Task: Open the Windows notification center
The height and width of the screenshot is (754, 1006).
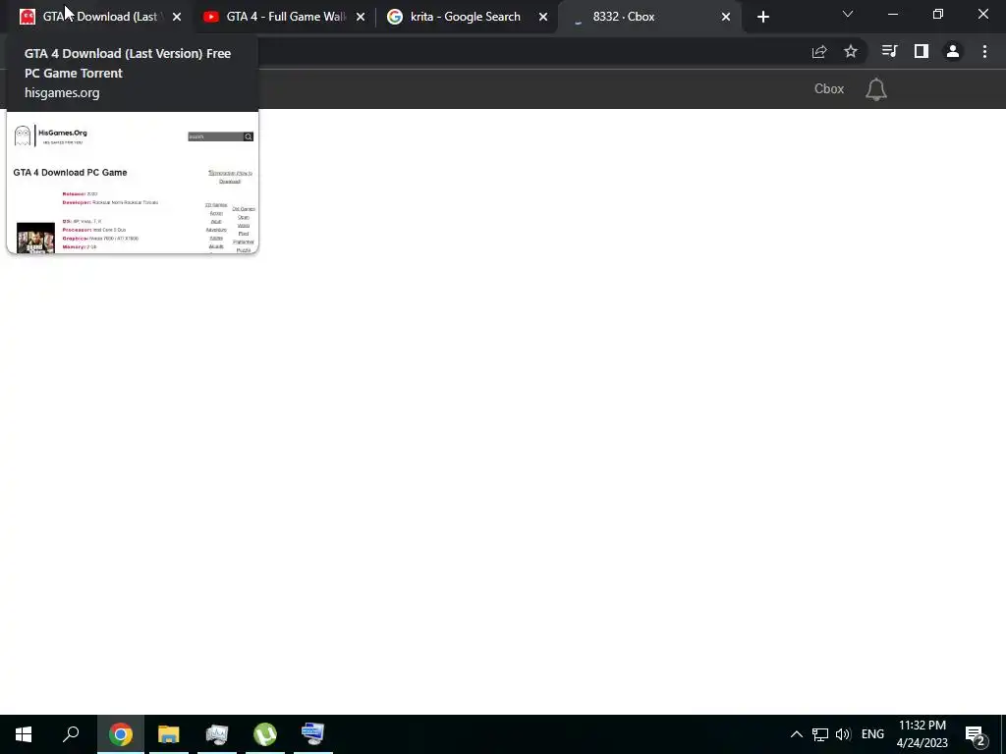Action: pos(976,735)
